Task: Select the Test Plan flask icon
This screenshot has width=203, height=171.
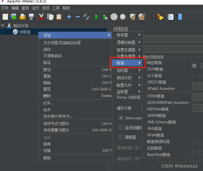Action: 9,26
